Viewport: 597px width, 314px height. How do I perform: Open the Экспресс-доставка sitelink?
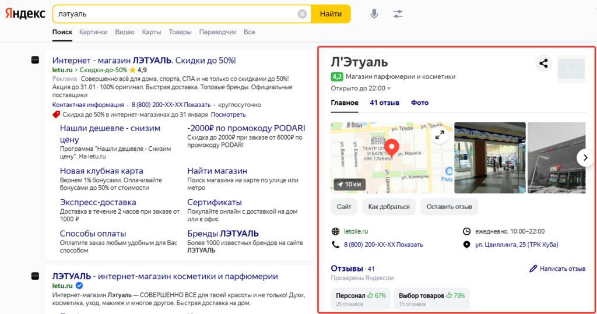(98, 202)
